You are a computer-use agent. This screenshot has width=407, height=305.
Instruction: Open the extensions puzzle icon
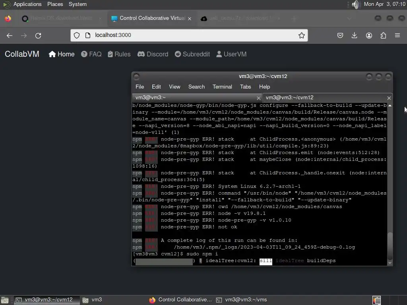(x=383, y=35)
